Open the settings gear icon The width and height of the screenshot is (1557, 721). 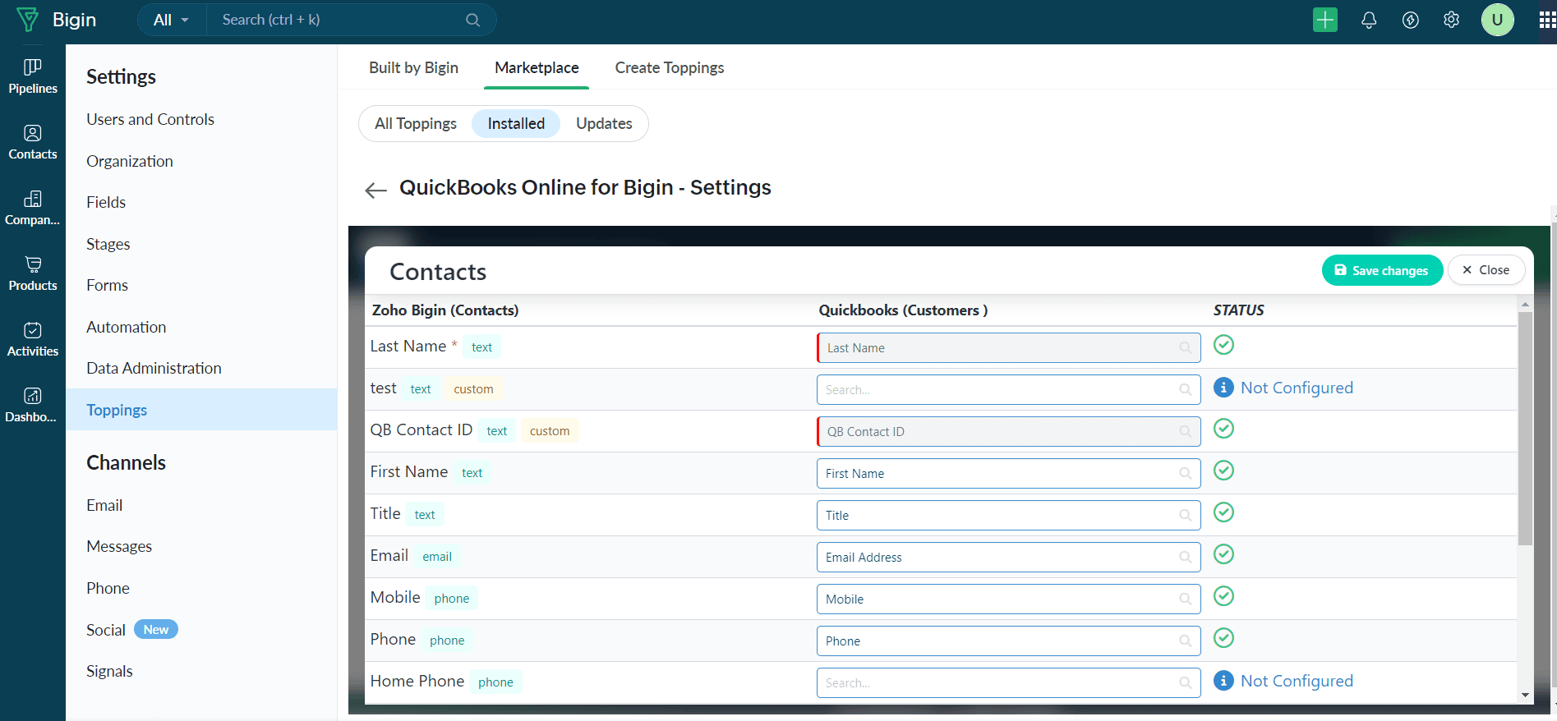[x=1452, y=21]
